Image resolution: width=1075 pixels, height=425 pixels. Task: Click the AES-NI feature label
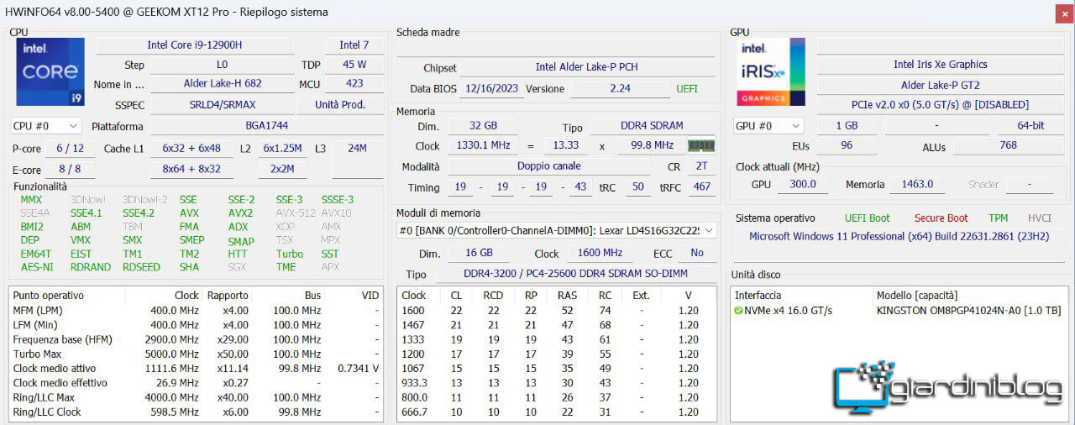pyautogui.click(x=37, y=267)
